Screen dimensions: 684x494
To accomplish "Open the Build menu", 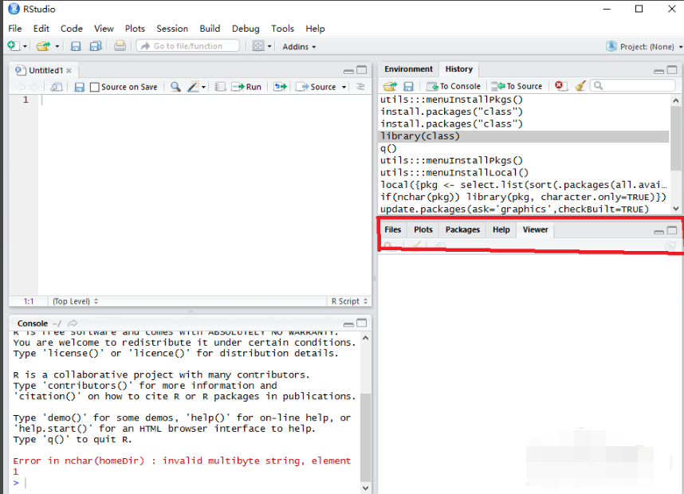I will (x=210, y=29).
